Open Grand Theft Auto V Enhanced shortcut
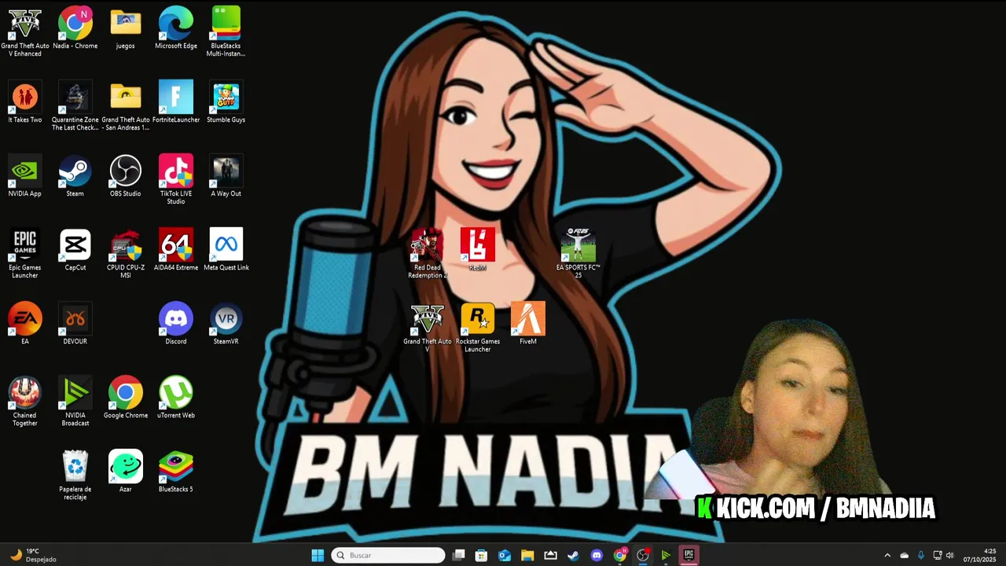 pos(25,32)
